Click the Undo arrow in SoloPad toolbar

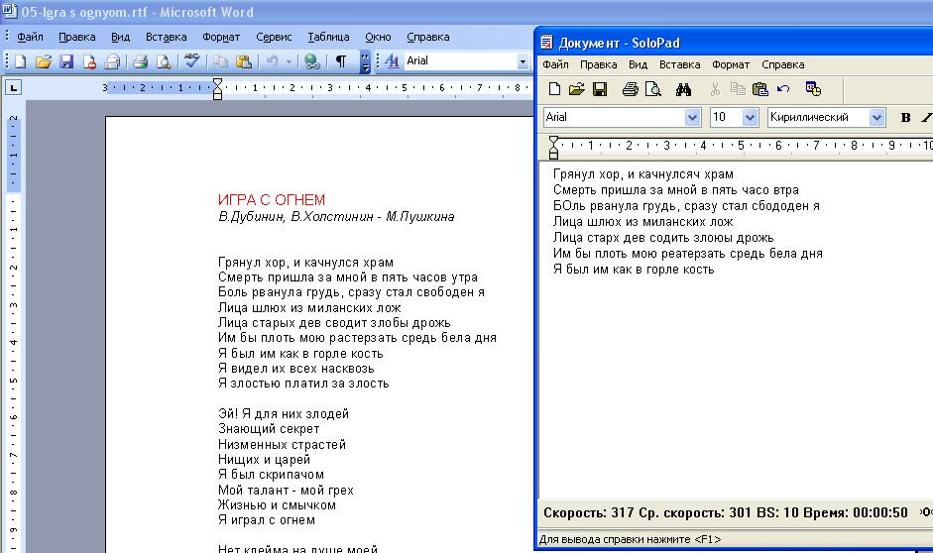click(783, 89)
